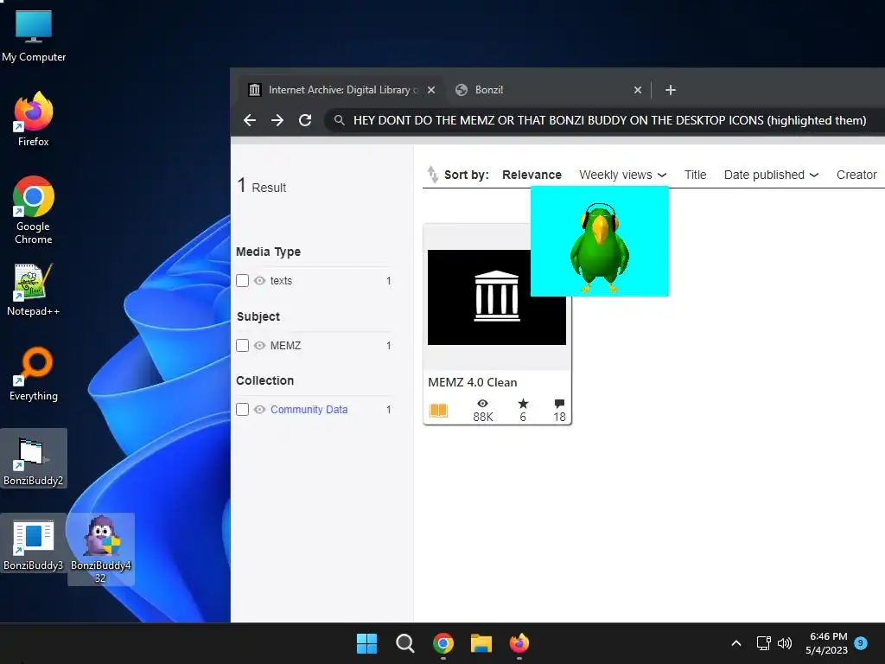Check the MEMZ subject checkbox

pyautogui.click(x=242, y=345)
